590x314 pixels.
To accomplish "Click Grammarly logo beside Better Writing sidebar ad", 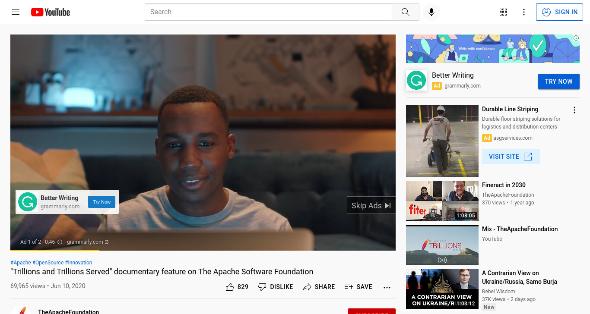I will click(416, 80).
